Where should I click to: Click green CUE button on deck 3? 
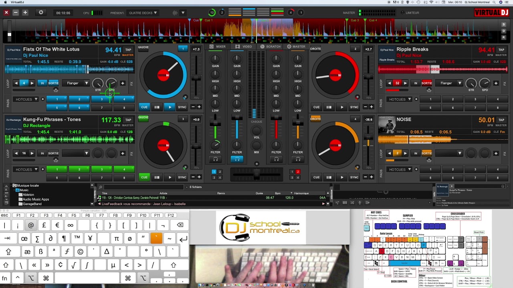tap(144, 177)
